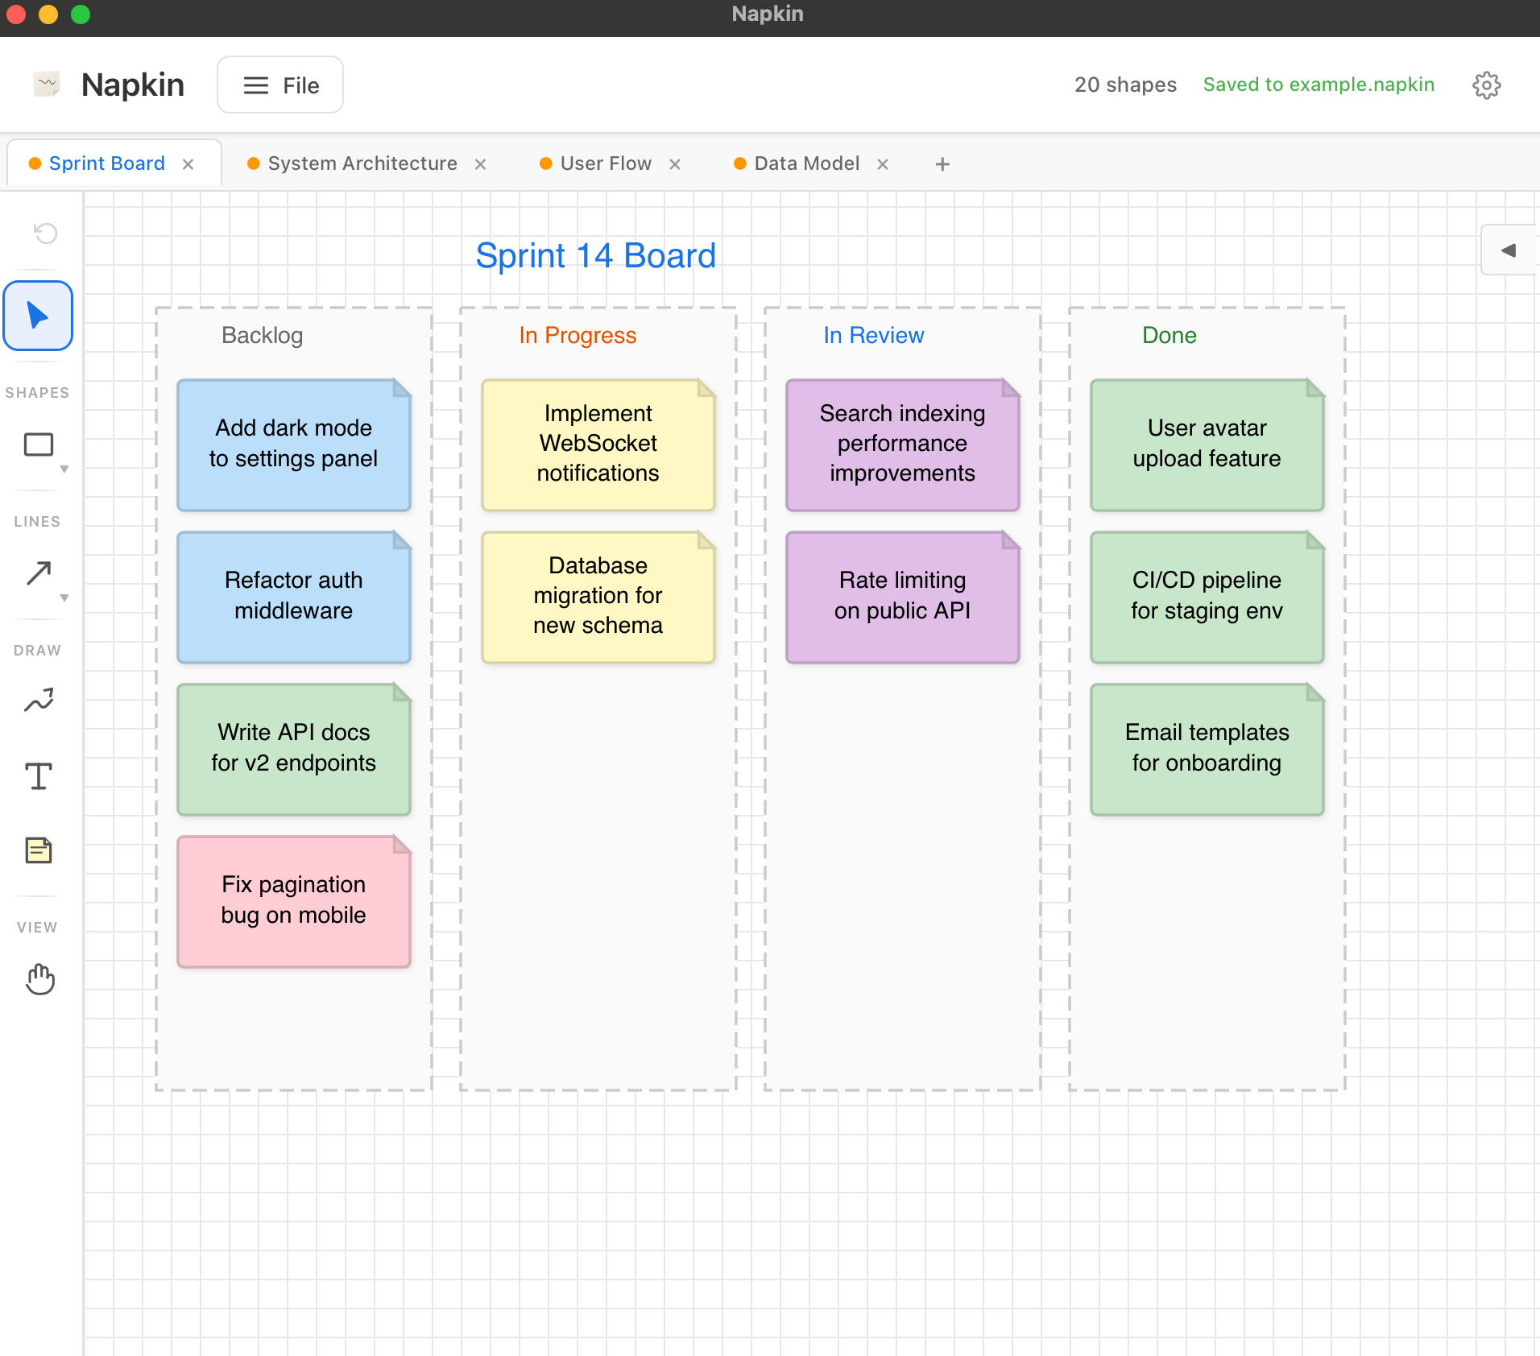
Task: Open the File menu
Action: (279, 85)
